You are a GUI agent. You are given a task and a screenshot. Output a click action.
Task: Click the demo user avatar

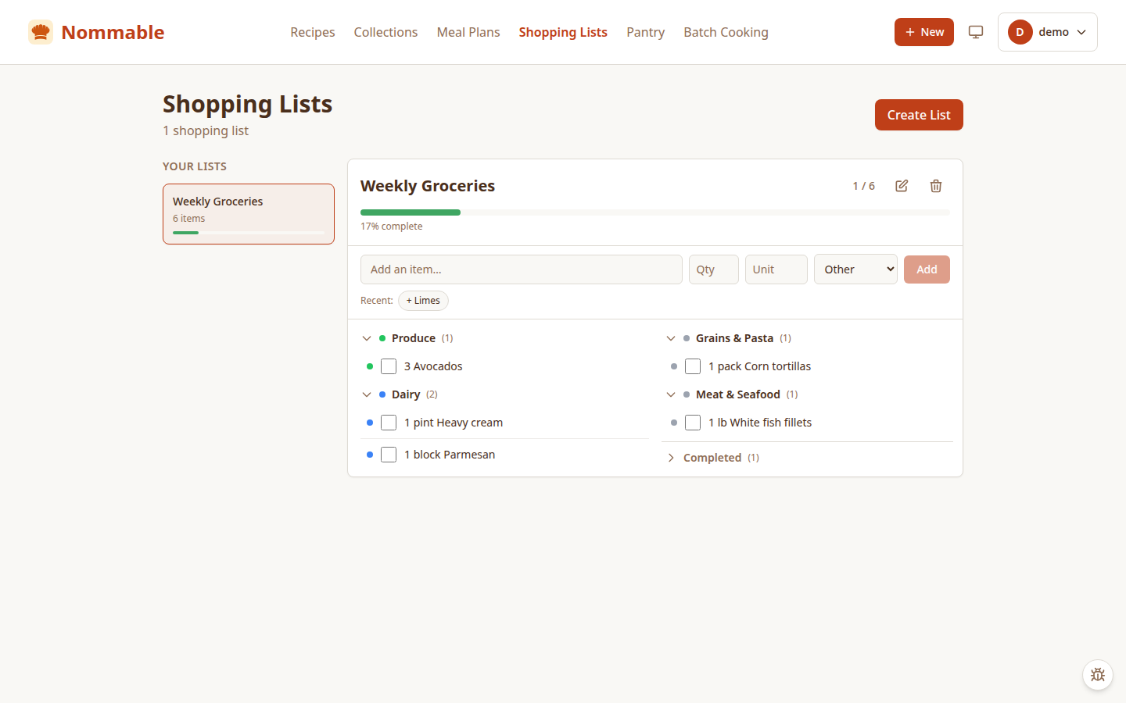[1020, 32]
